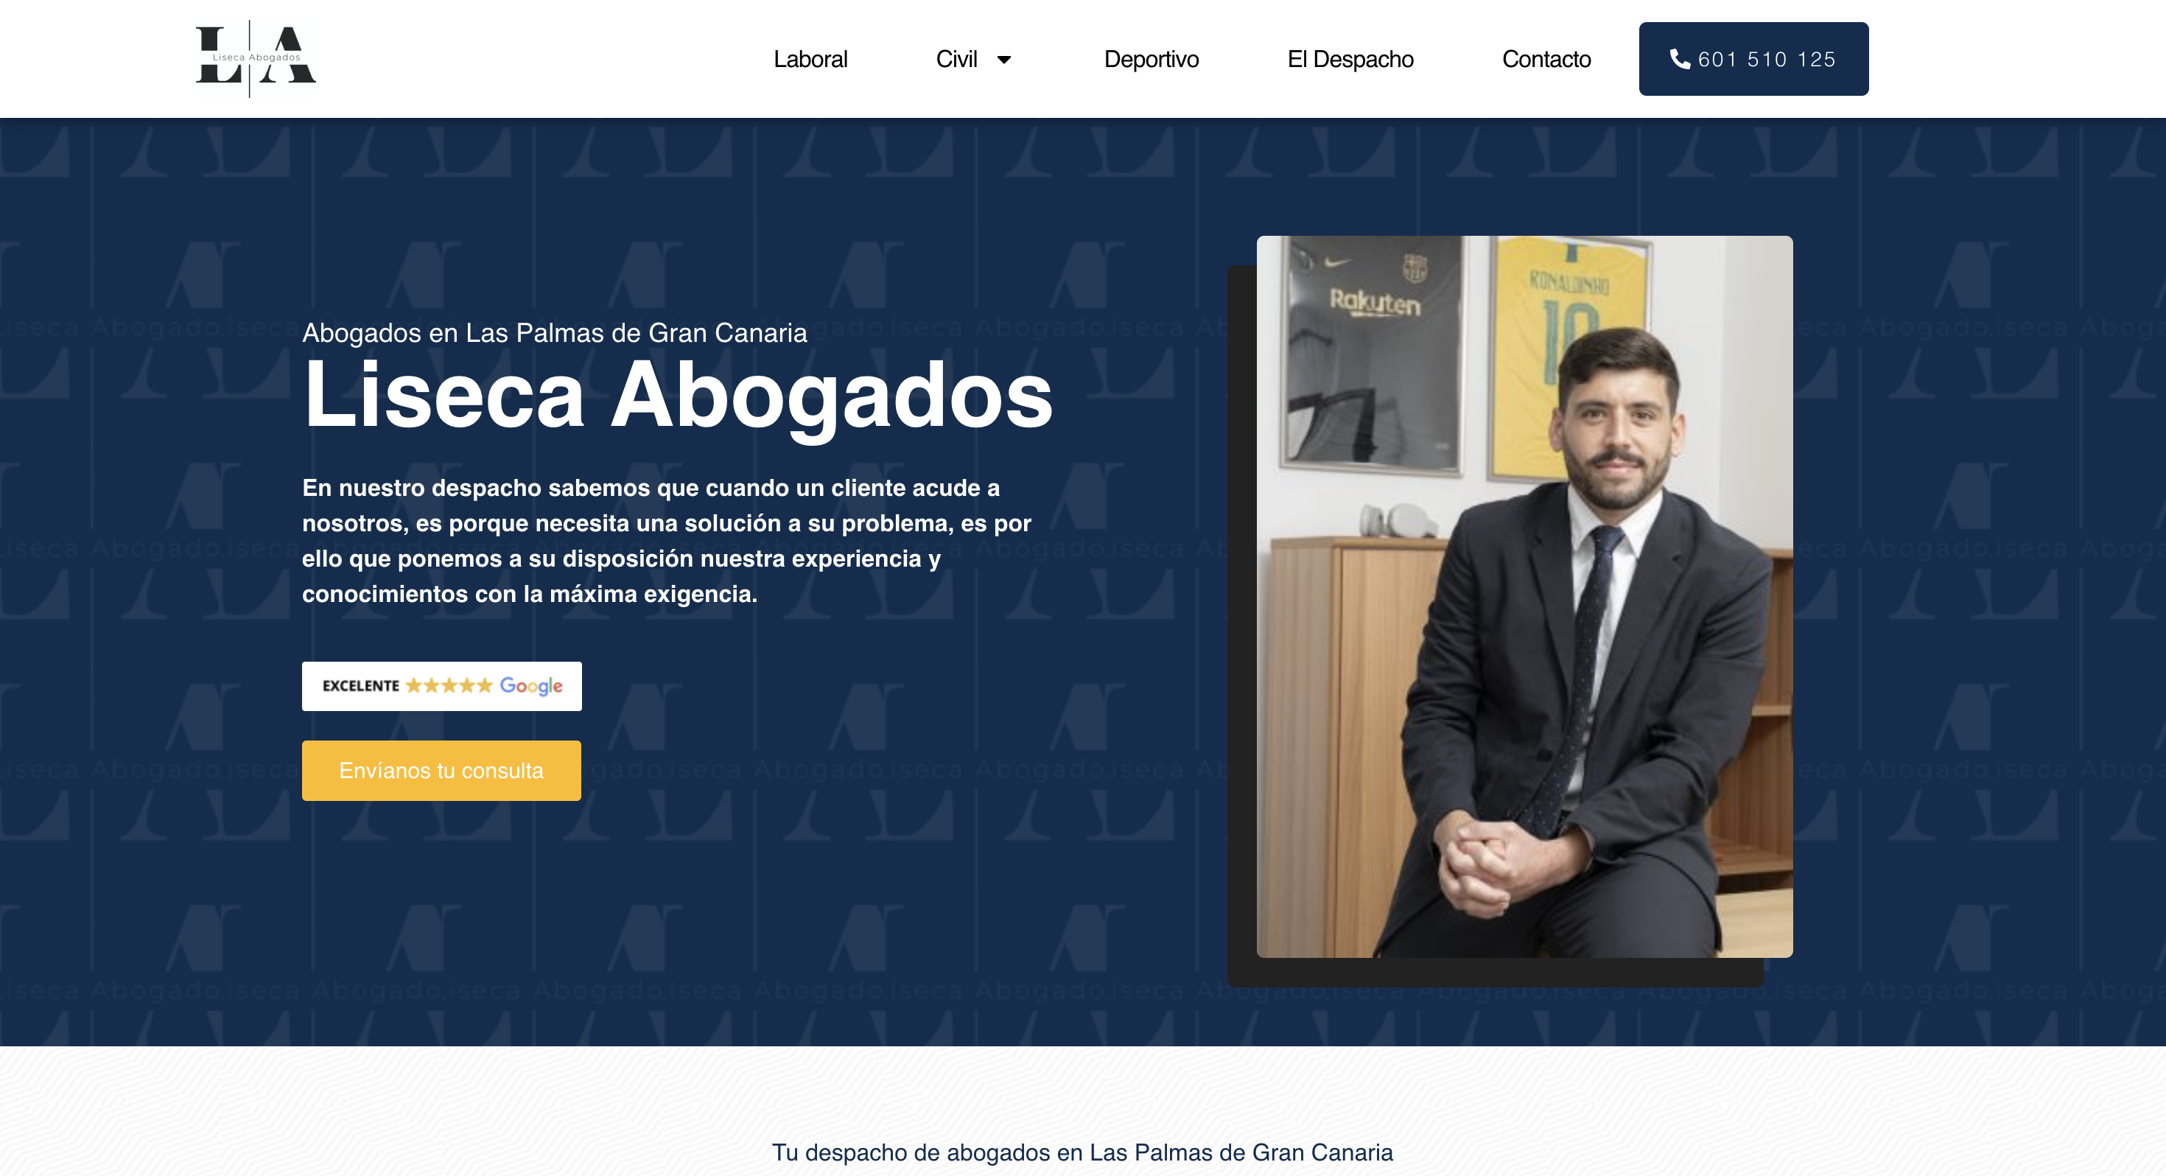This screenshot has width=2166, height=1176.
Task: Go to the Deportivo page
Action: (x=1150, y=59)
